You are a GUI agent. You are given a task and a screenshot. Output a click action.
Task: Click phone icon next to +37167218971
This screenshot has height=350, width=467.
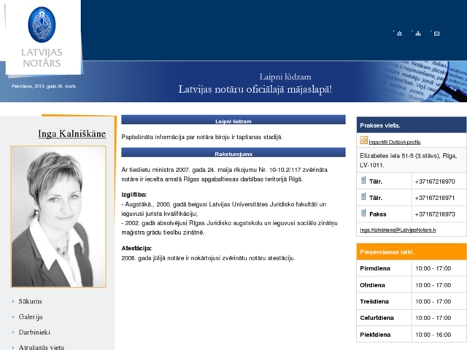[363, 196]
